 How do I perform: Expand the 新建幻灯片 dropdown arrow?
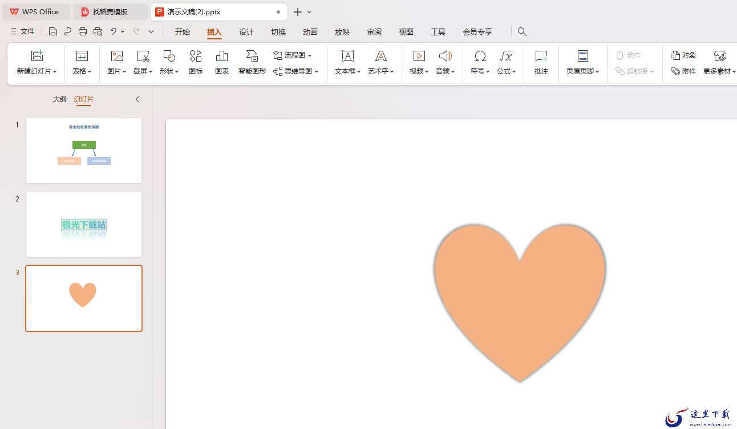pos(55,72)
